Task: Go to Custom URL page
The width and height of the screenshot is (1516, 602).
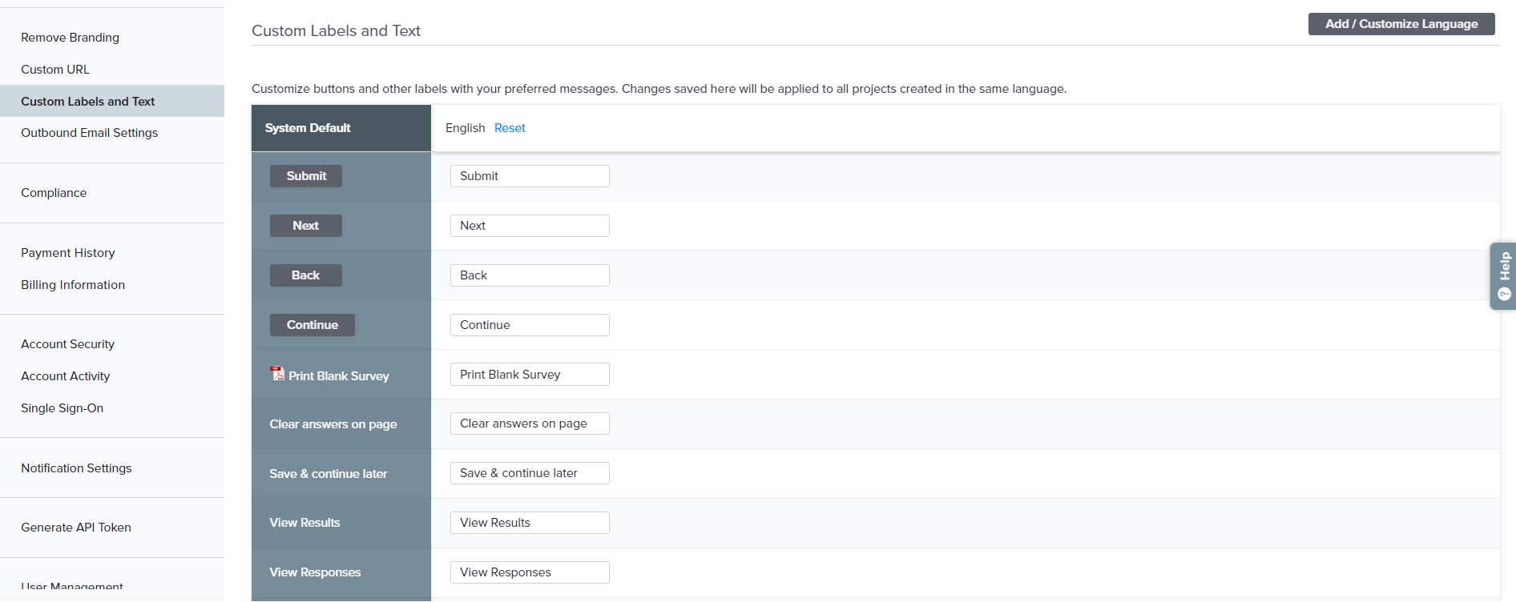Action: click(x=55, y=70)
